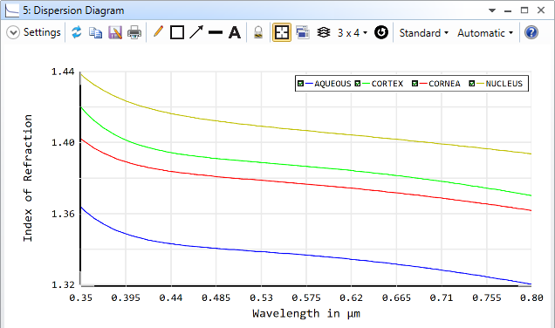Viewport: 555px width, 328px height.
Task: Click the clone window icon
Action: 303,32
